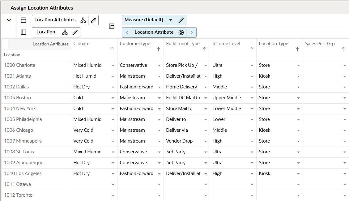
Task: Collapse the panel using the top-left chevron
Action: pos(9,20)
